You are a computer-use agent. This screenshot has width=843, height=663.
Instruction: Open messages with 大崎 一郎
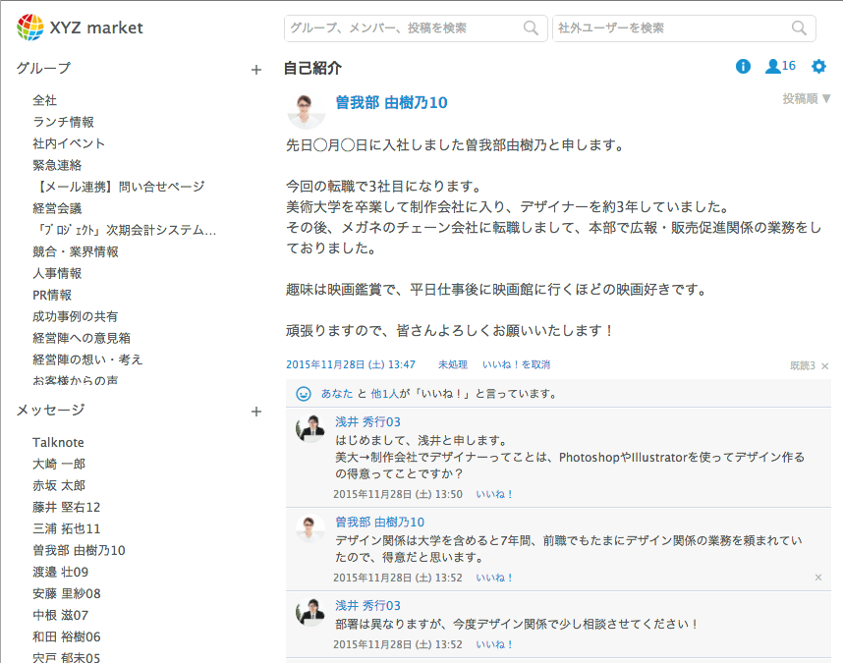coord(59,465)
